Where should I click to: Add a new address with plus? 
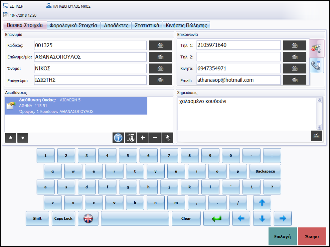[143, 138]
